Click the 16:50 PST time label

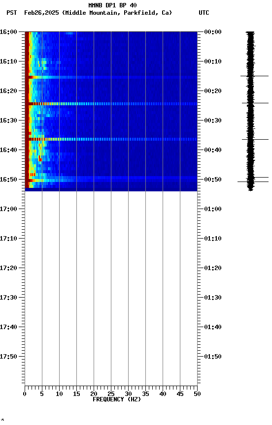pyautogui.click(x=8, y=180)
